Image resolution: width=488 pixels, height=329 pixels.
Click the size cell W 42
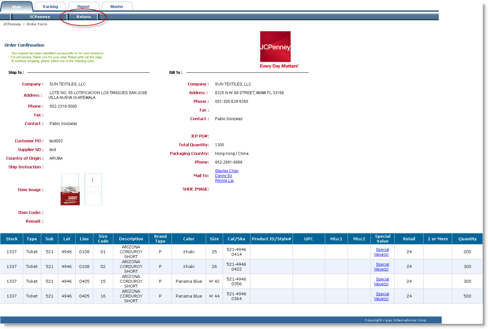[x=214, y=281]
